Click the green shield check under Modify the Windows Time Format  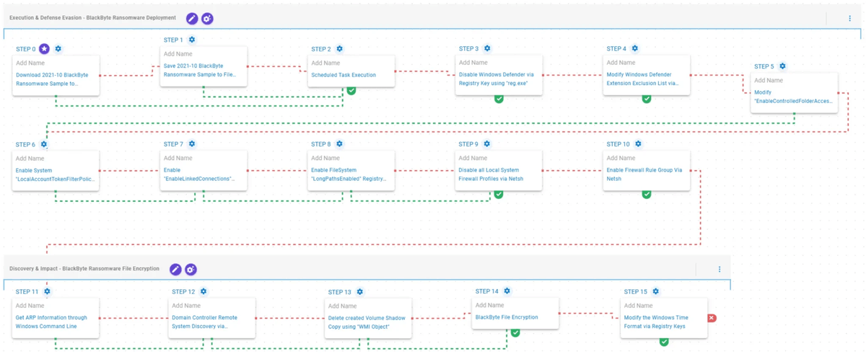click(x=664, y=341)
